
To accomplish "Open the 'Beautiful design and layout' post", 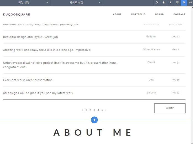I will click(30, 37).
